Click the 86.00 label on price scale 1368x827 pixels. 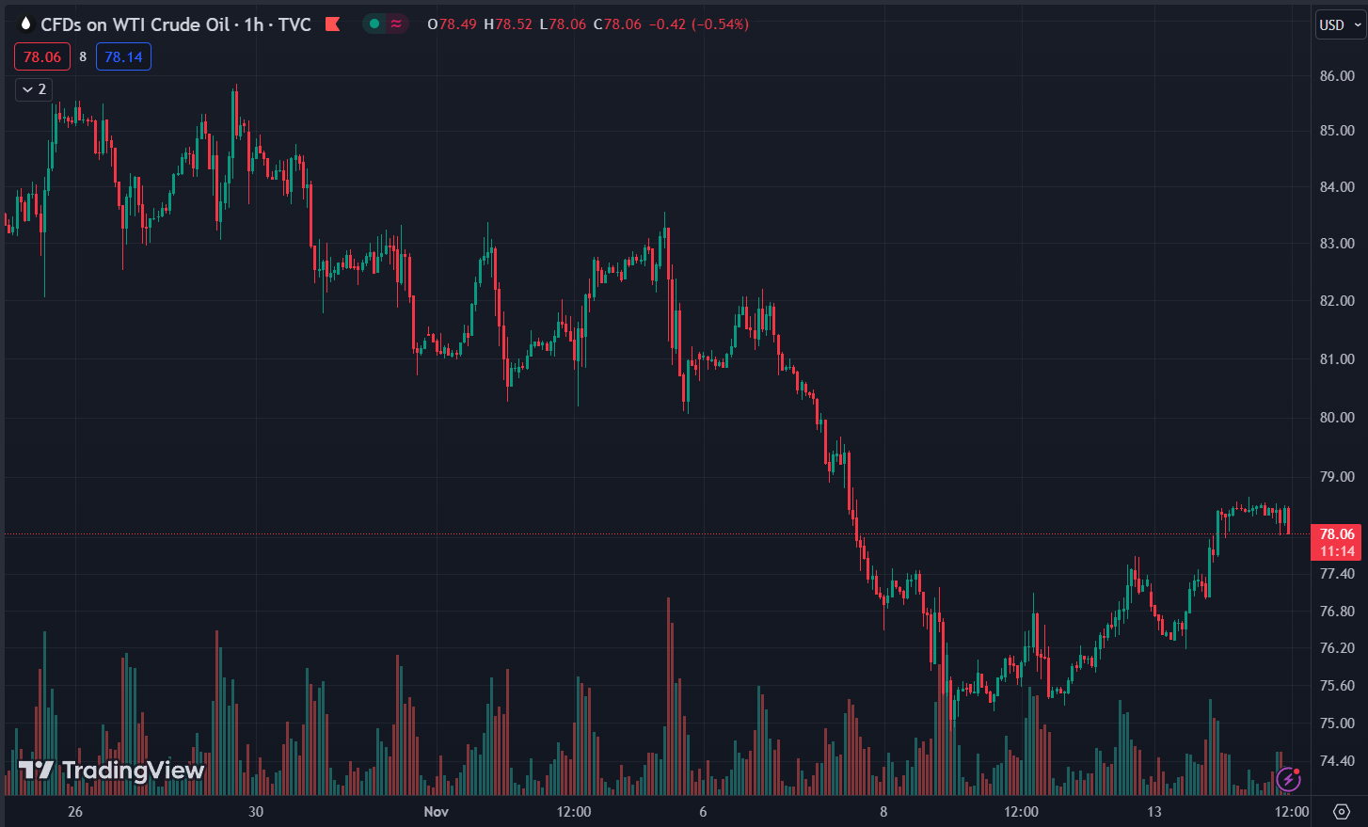1337,75
